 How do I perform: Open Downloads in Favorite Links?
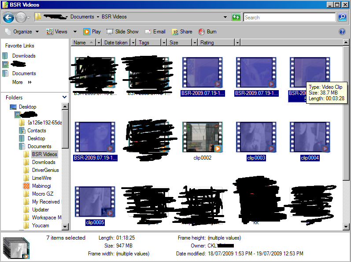(24, 56)
